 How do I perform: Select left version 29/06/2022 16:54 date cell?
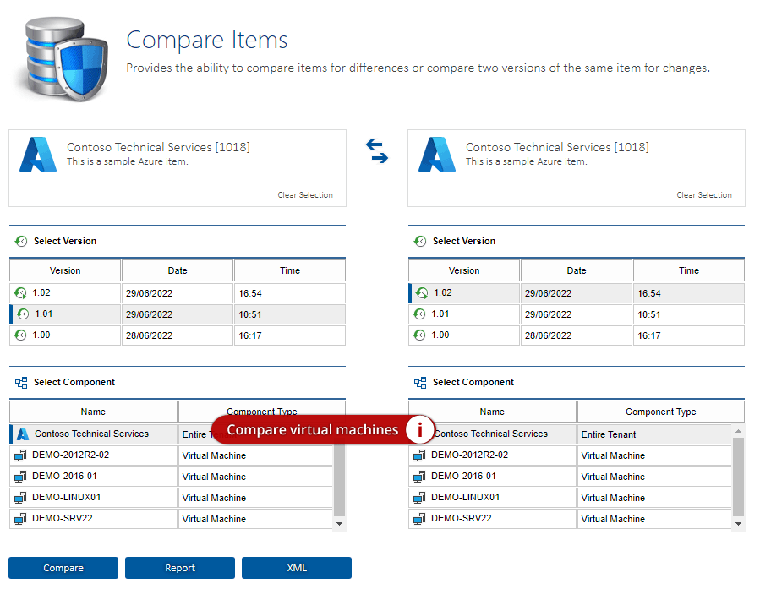pyautogui.click(x=178, y=293)
